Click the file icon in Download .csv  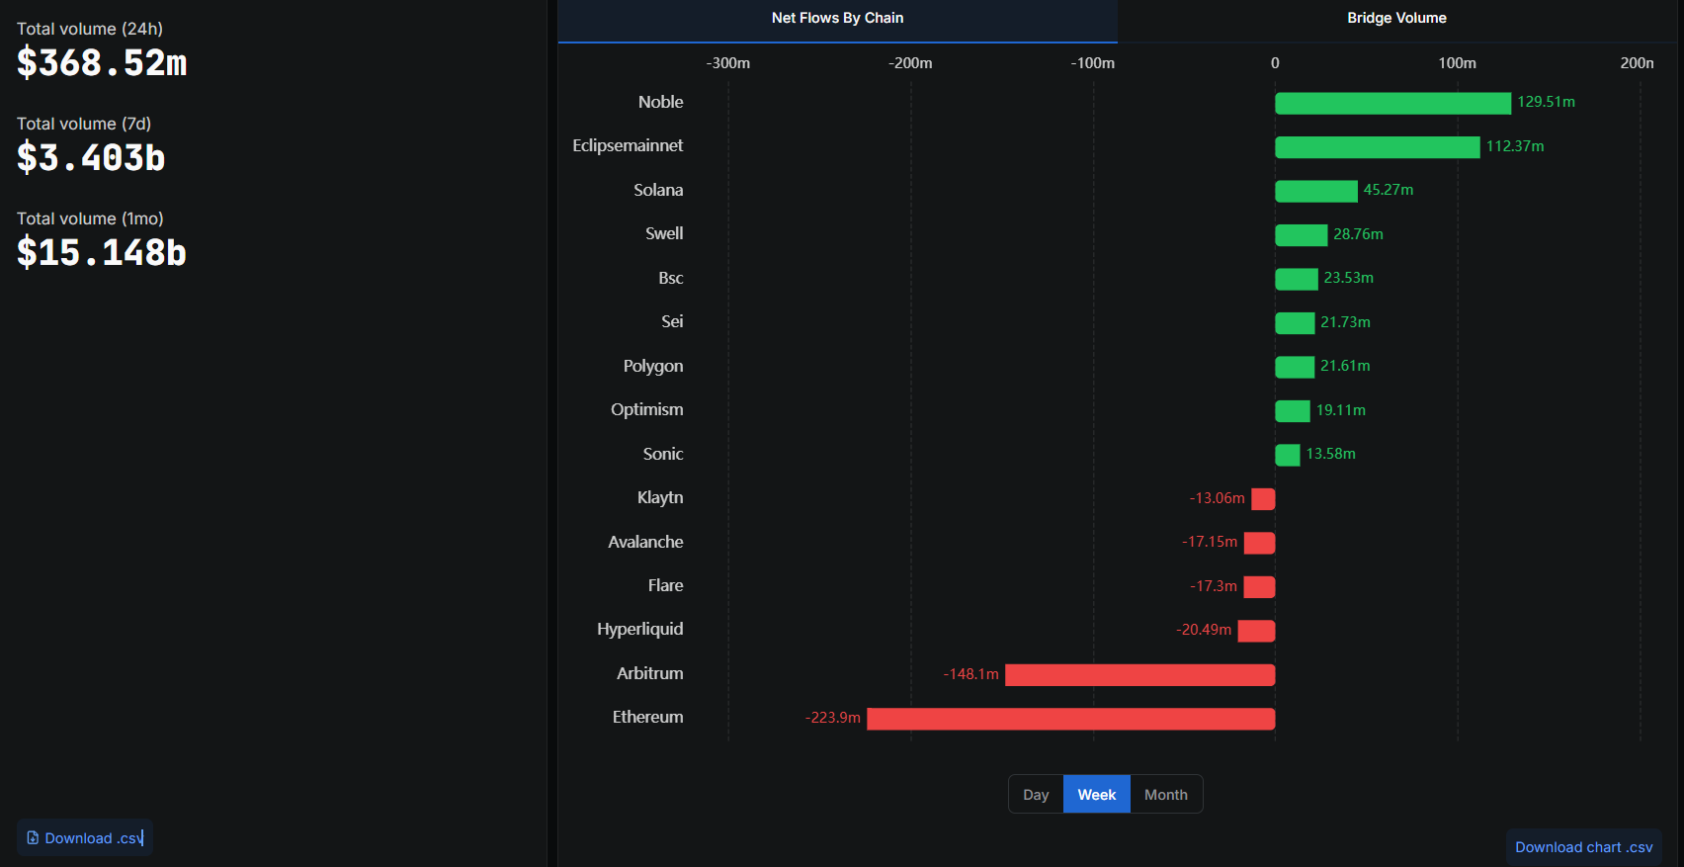(33, 838)
